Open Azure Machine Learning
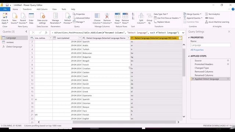 pos(217,22)
